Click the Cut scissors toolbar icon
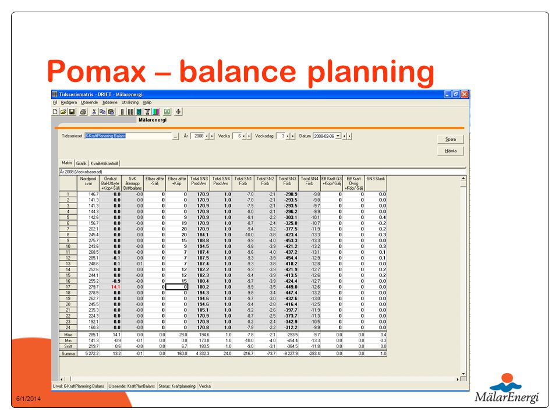The width and height of the screenshot is (559, 419). click(x=94, y=112)
